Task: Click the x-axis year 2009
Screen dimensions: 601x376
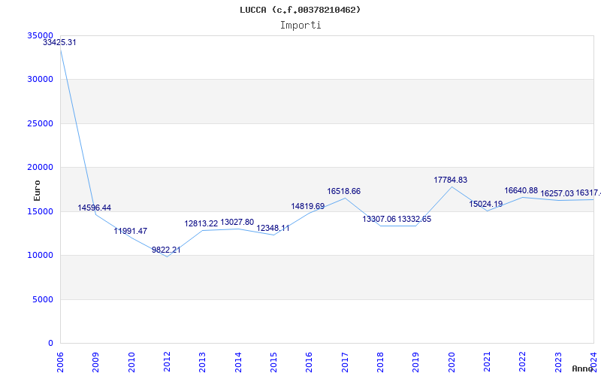Action: pyautogui.click(x=95, y=362)
